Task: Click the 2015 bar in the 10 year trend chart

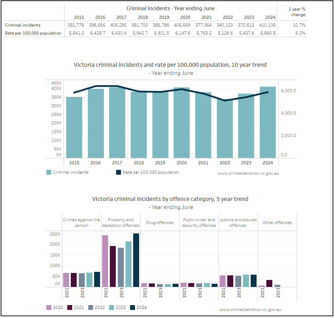Action: (x=74, y=128)
